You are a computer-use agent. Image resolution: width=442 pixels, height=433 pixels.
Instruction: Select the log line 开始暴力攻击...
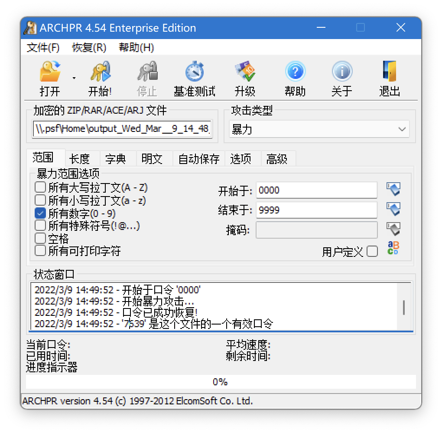[x=114, y=301]
